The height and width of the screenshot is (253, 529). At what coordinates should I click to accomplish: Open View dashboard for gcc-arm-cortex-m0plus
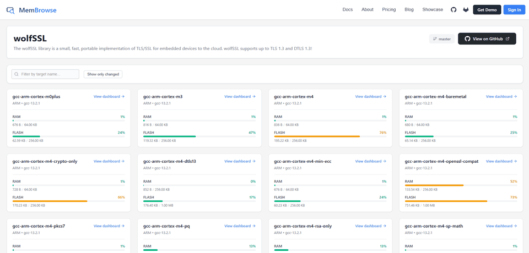point(109,97)
